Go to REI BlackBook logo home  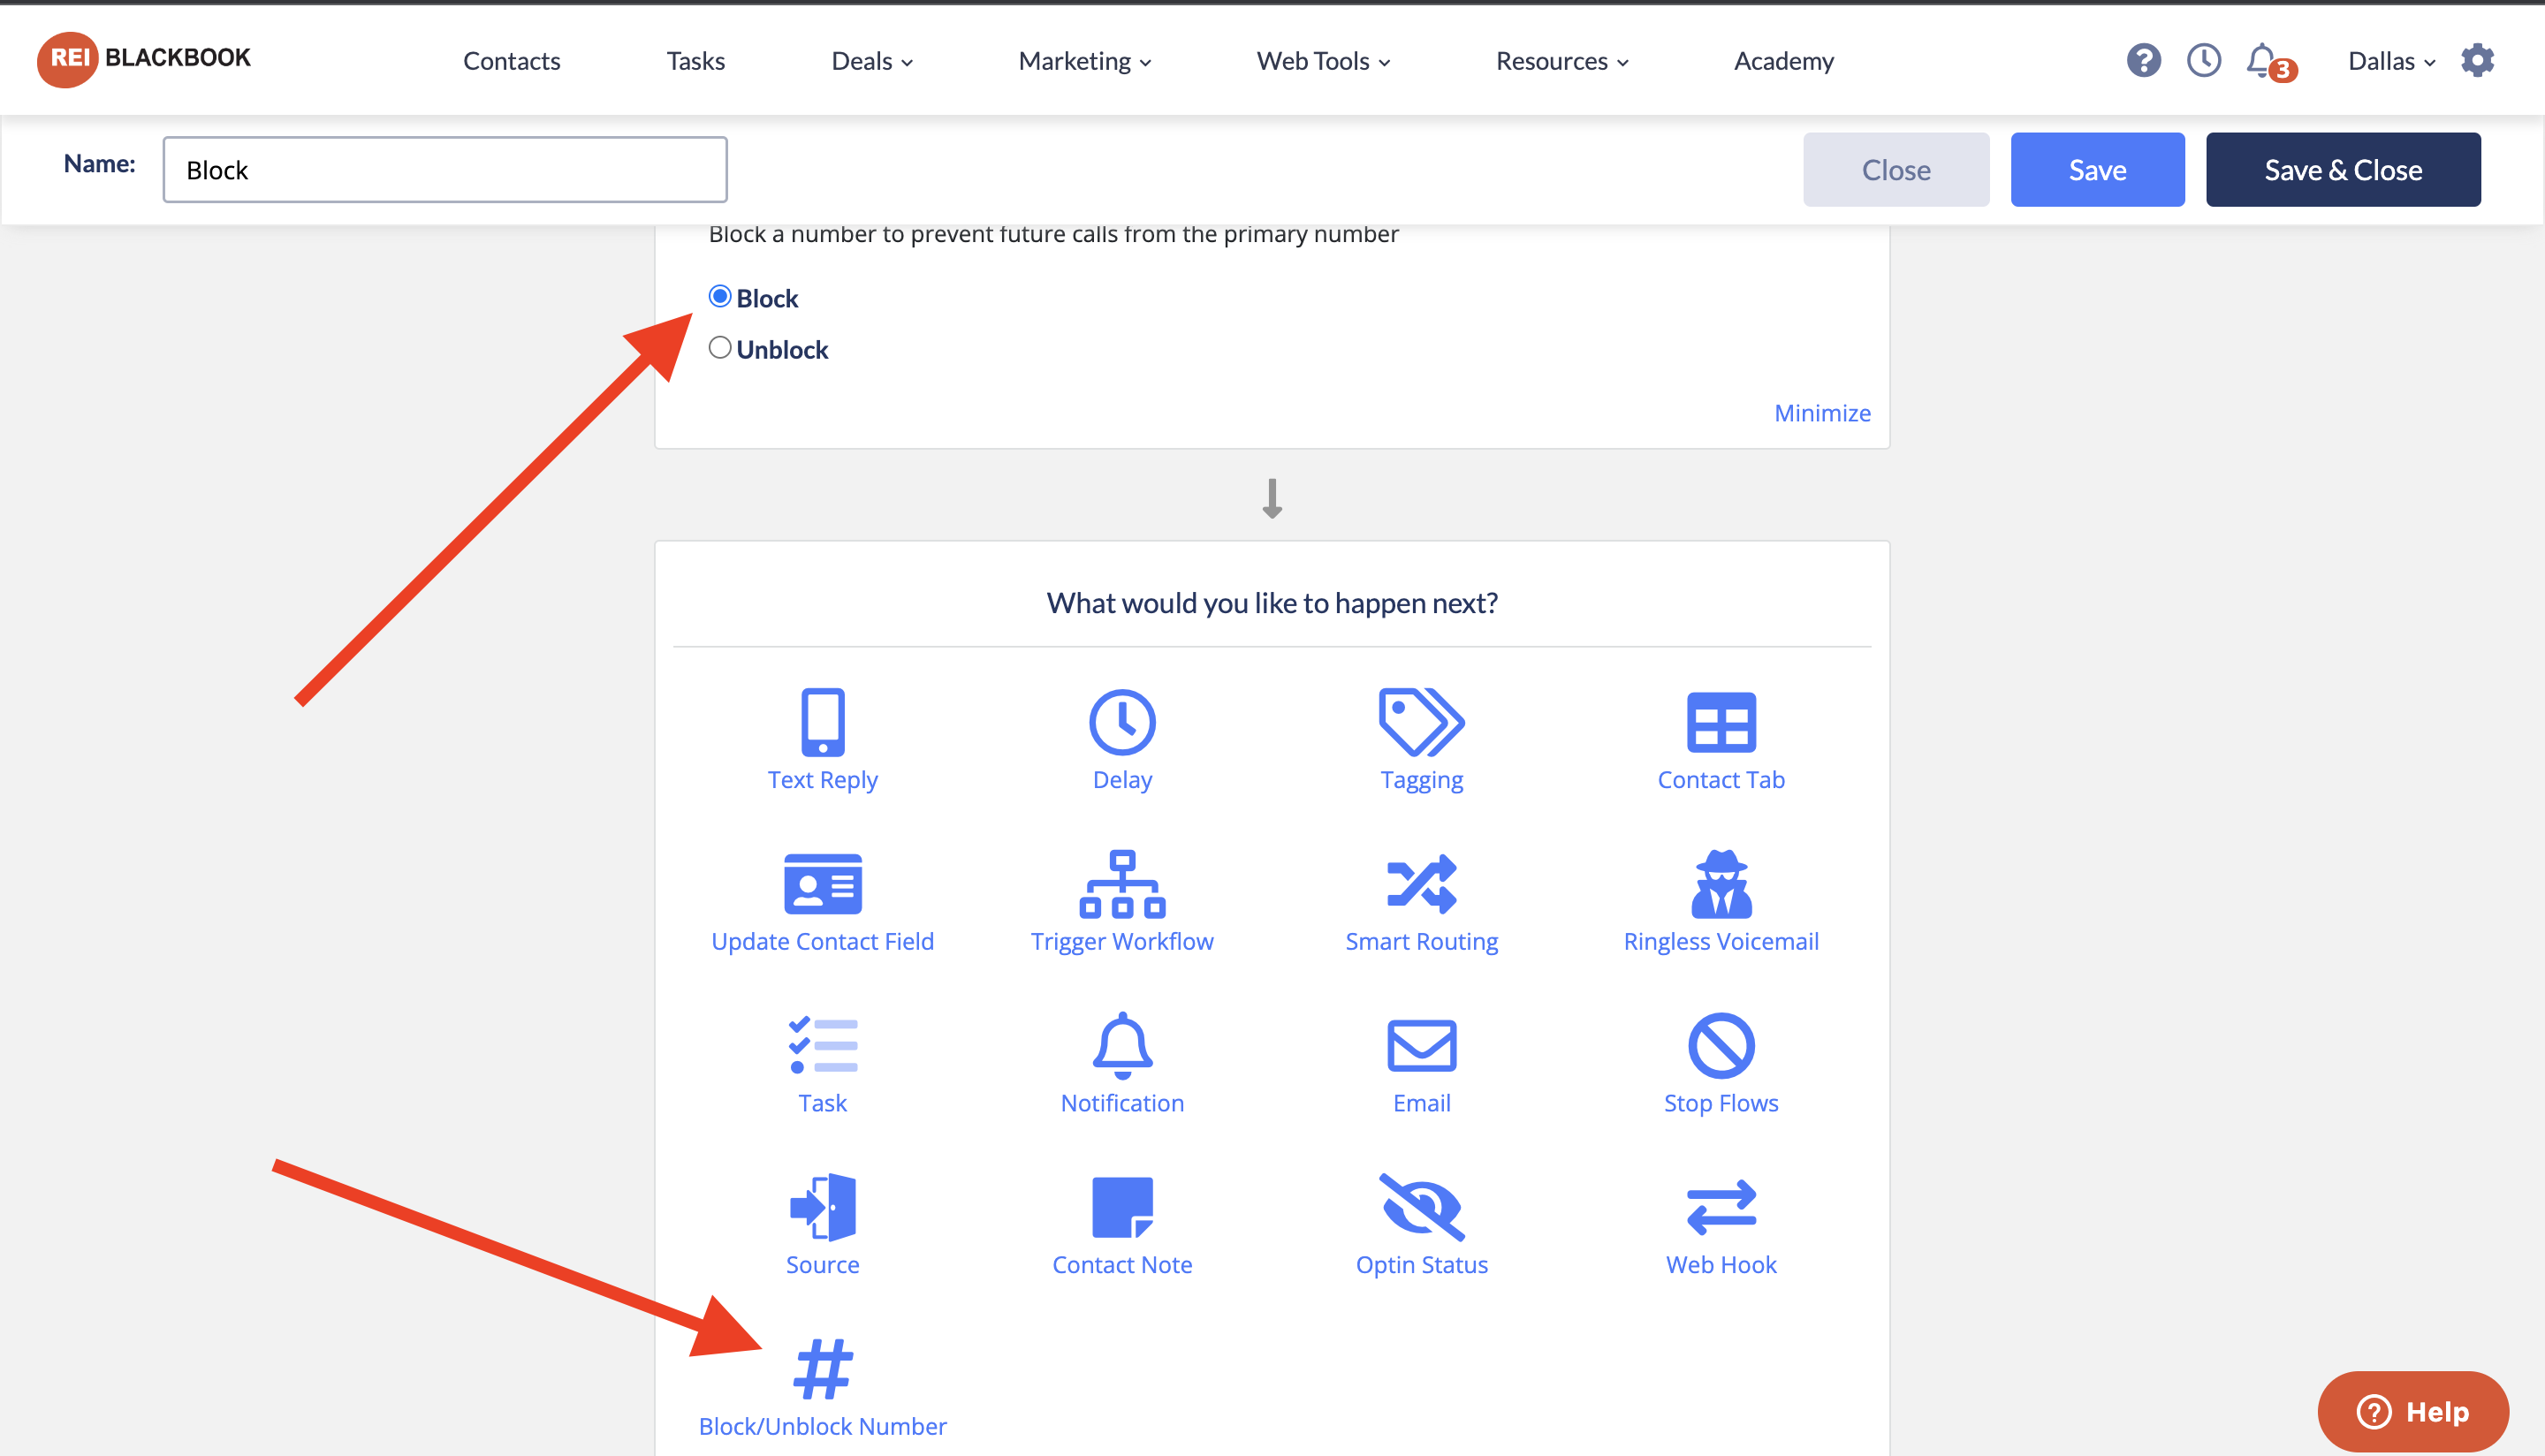[x=144, y=59]
